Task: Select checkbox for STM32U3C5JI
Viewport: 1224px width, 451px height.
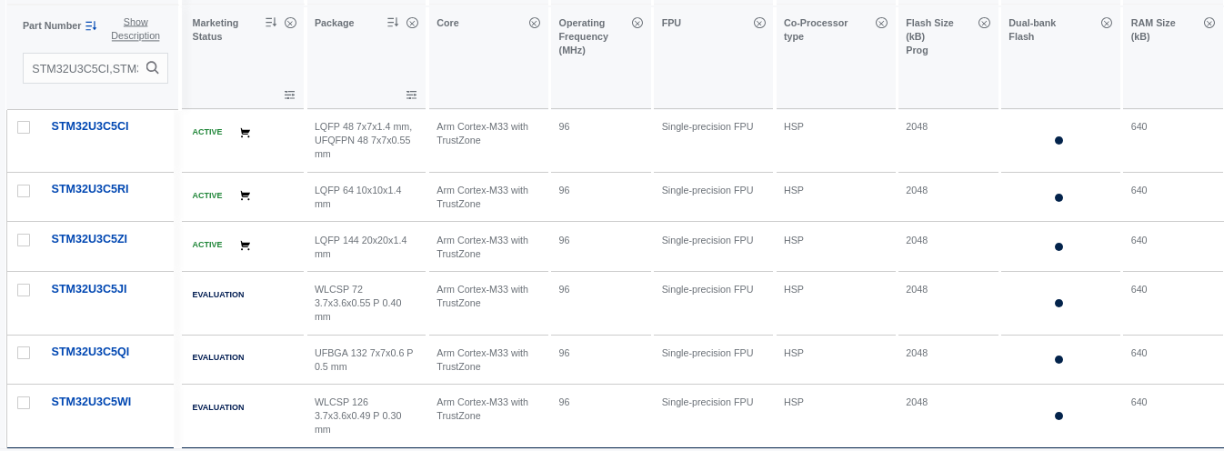Action: pyautogui.click(x=24, y=290)
